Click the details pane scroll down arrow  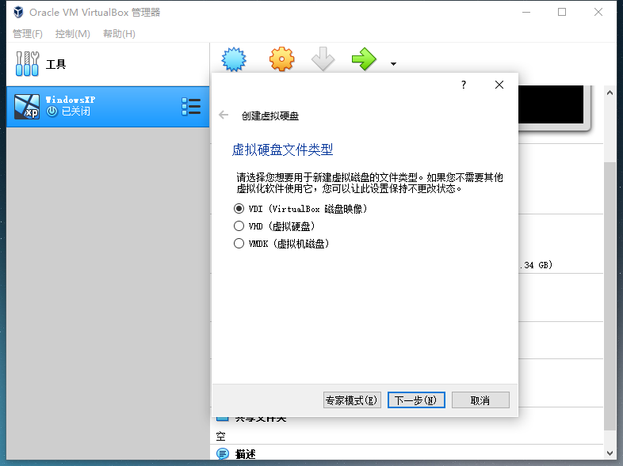(x=610, y=453)
